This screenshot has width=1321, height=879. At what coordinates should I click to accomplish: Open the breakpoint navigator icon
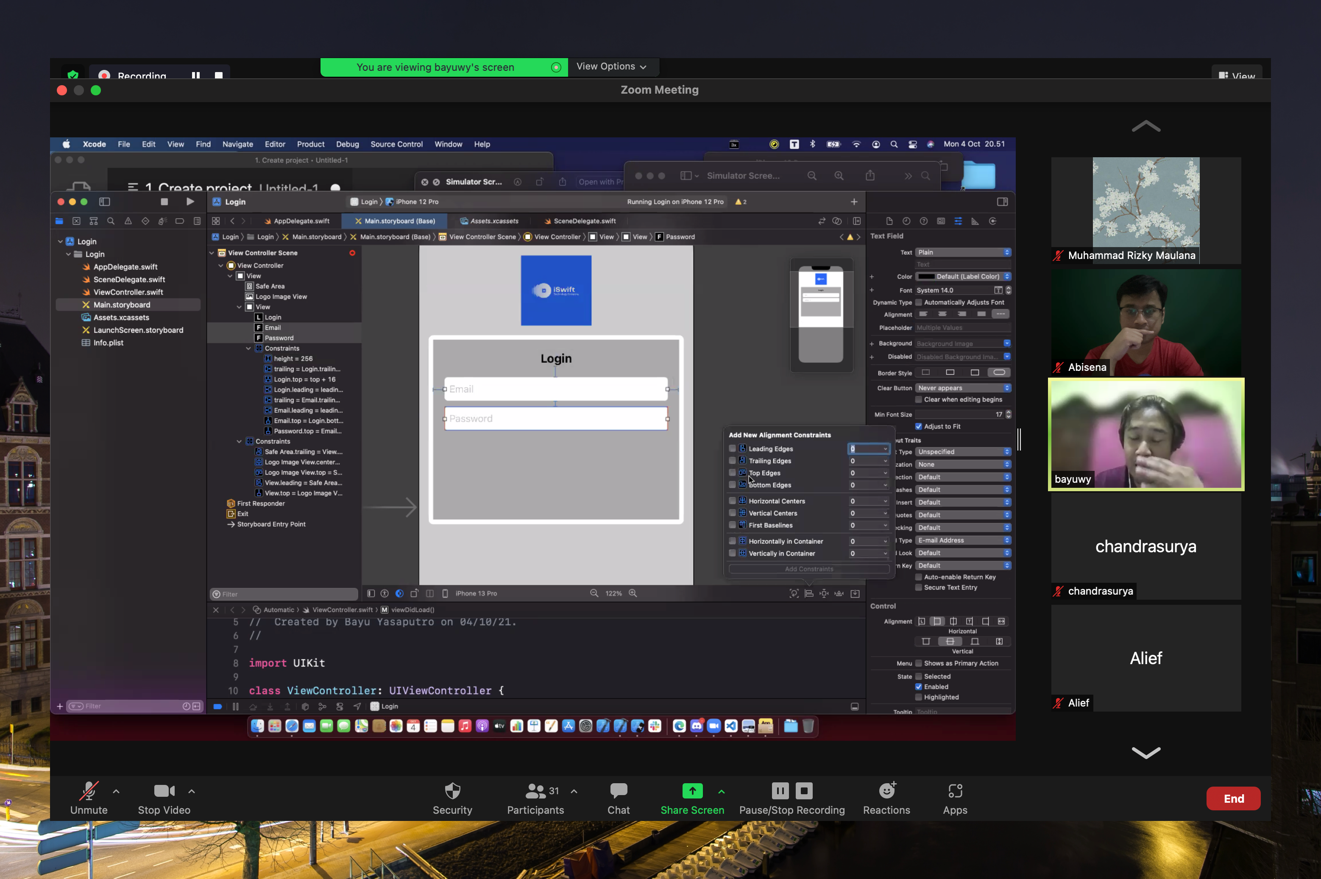[179, 221]
